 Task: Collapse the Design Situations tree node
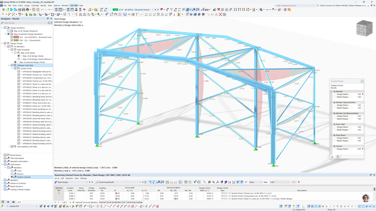2,28
